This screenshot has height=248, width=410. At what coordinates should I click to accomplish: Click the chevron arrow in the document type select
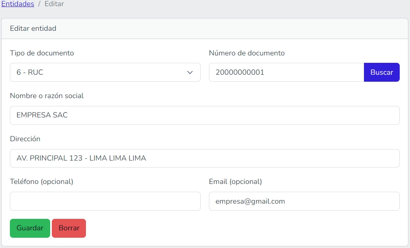coord(190,72)
